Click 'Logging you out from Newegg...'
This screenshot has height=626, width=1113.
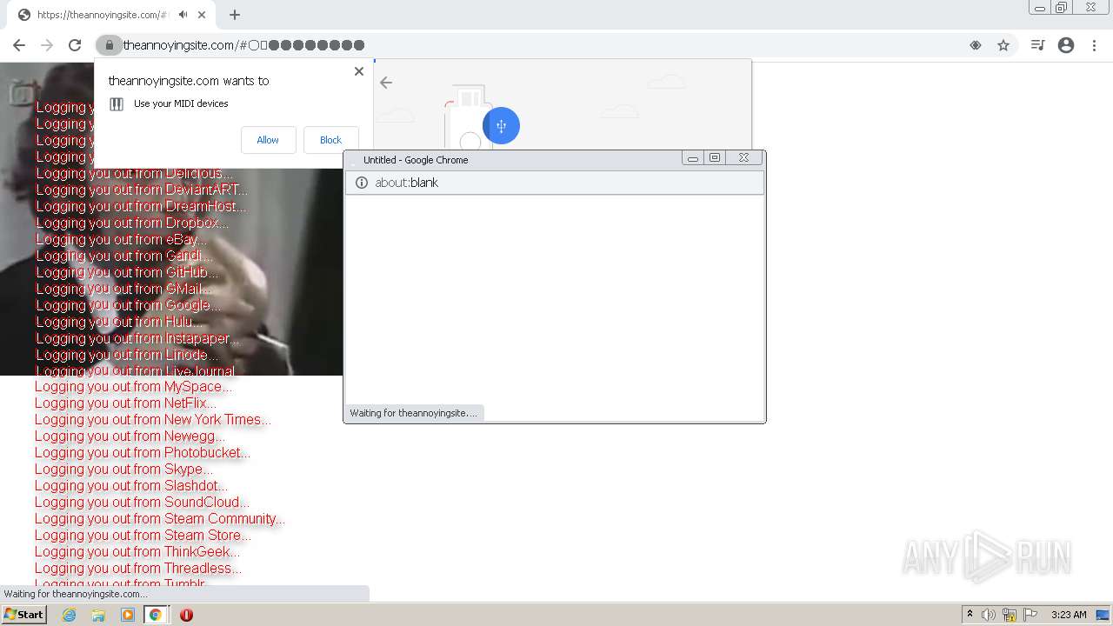[x=130, y=436]
